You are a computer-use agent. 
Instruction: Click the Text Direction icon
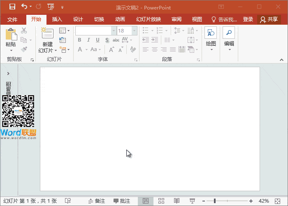click(191, 30)
